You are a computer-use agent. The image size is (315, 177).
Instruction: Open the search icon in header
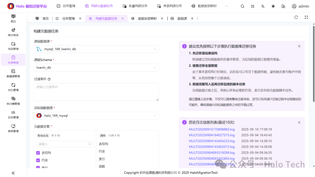click(242, 6)
